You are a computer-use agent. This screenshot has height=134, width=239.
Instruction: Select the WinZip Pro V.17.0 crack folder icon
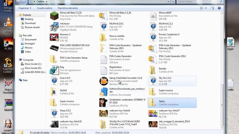(x=103, y=124)
